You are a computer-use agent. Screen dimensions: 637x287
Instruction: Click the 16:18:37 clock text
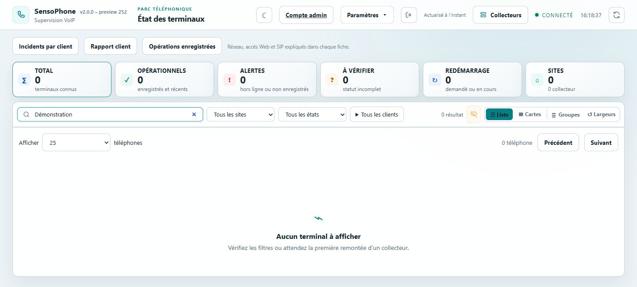click(x=591, y=15)
